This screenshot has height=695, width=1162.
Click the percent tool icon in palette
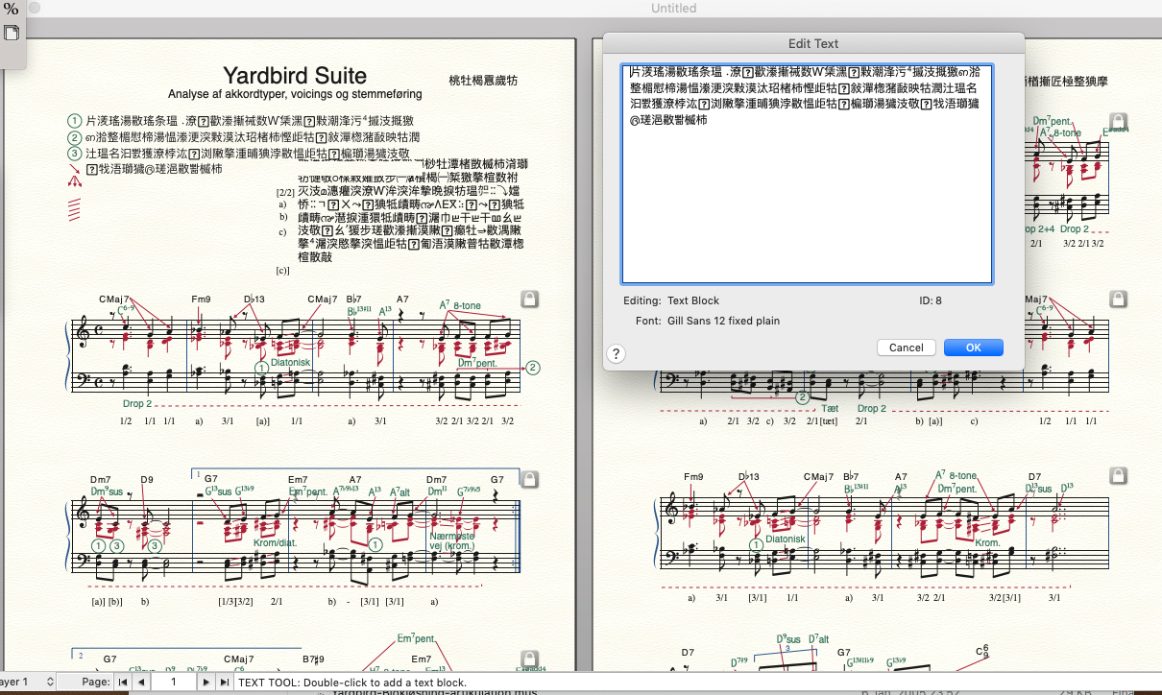point(11,10)
